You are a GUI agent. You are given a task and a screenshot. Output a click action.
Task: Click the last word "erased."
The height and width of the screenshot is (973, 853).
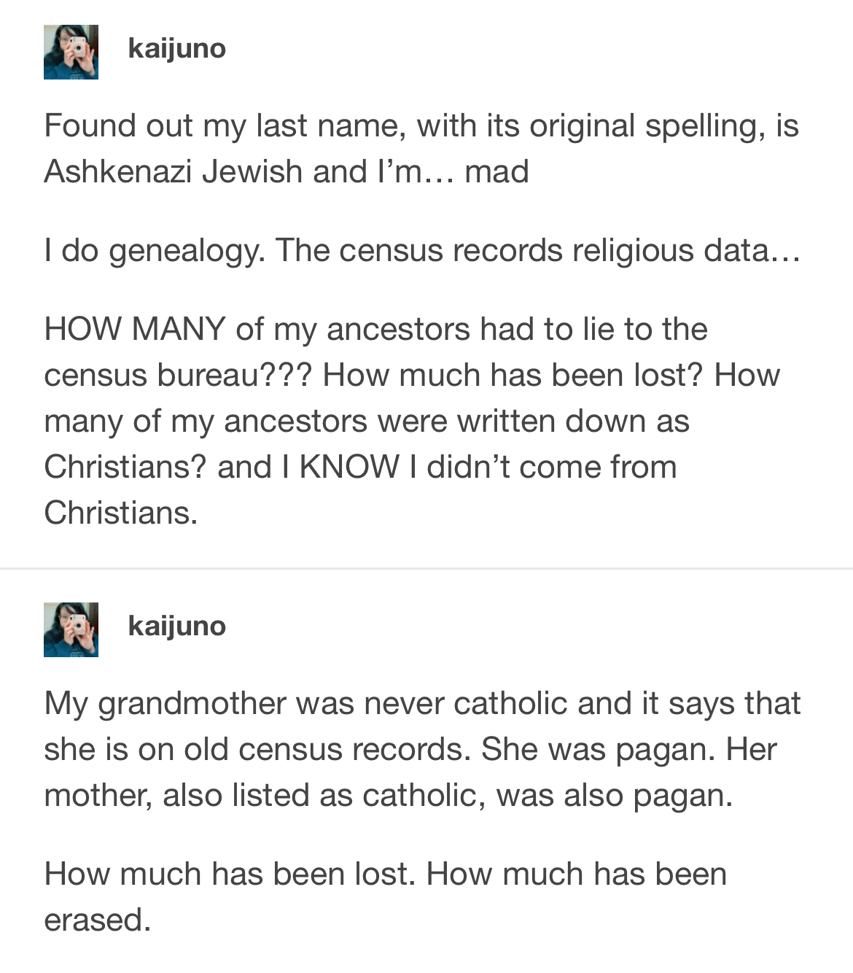(98, 920)
